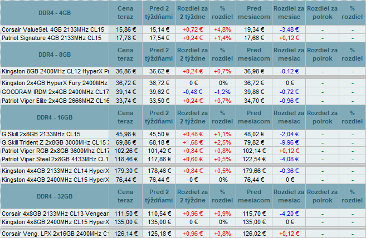Image resolution: width=366 pixels, height=238 pixels.
Task: Select current price 179,30 € cell
Action: point(126,171)
